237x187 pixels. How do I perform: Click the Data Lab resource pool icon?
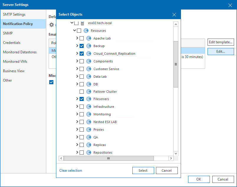pyautogui.click(x=89, y=77)
